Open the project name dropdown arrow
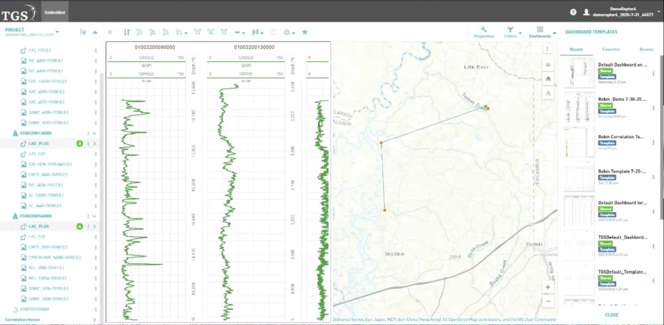Screen dimensions: 664x325 click(x=57, y=32)
